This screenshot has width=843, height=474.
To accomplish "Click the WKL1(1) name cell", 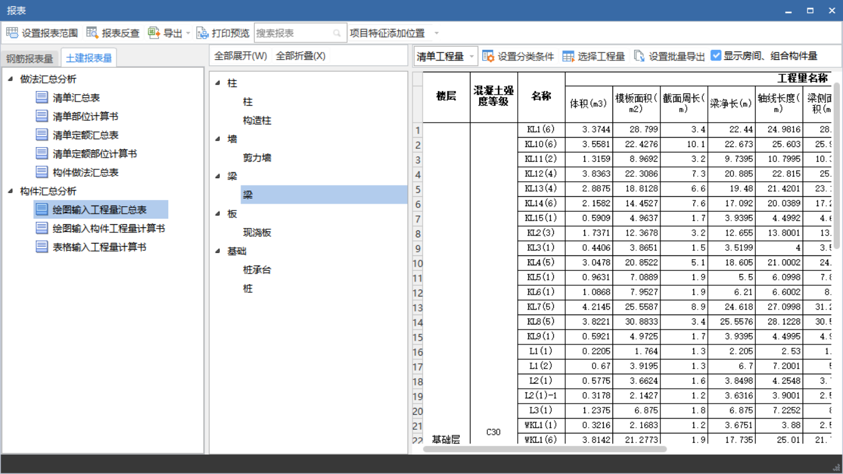I will tap(541, 425).
